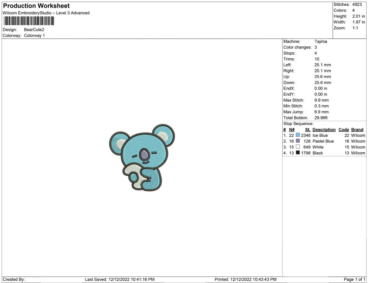Click the Width value 1.97 in
Image resolution: width=368 pixels, height=283 pixels.
pyautogui.click(x=359, y=22)
